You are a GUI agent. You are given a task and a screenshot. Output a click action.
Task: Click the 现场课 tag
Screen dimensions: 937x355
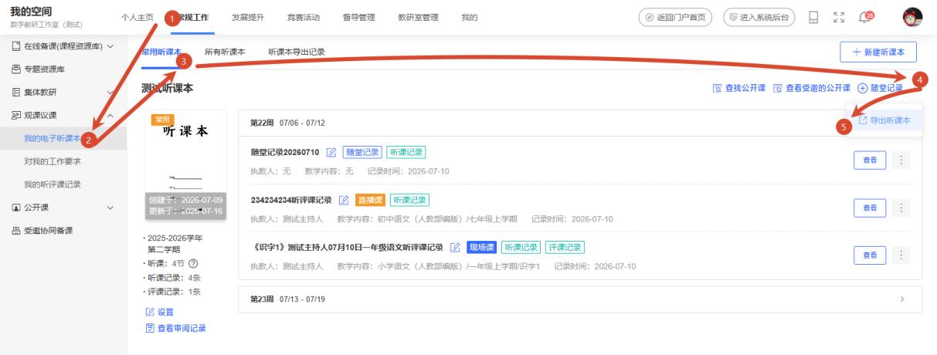[x=481, y=248]
